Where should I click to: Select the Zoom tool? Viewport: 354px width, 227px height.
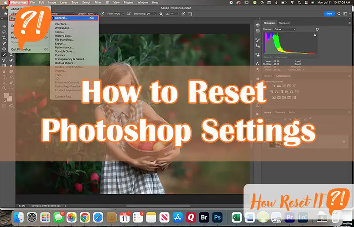[x=4, y=88]
